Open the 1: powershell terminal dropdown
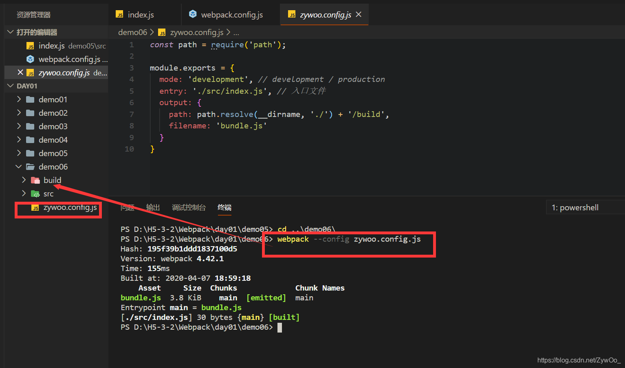625x368 pixels. click(585, 207)
